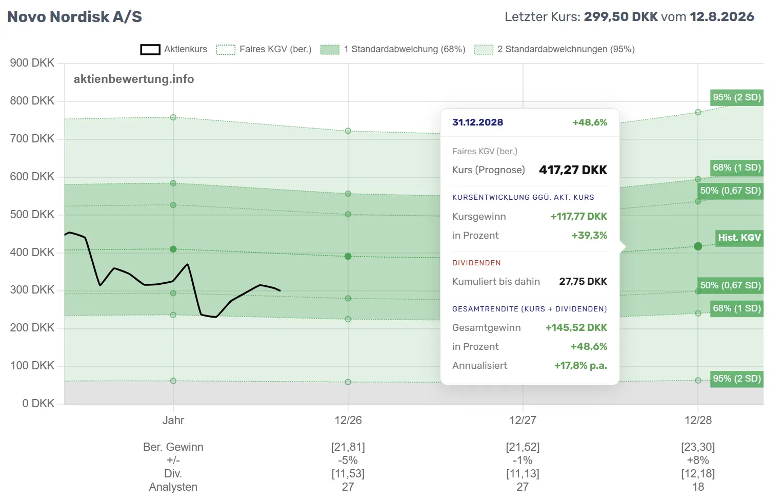
Task: Click the last price 299,50 DKK
Action: tap(620, 17)
